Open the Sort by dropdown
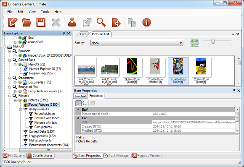The height and width of the screenshot is (167, 244). tap(137, 43)
